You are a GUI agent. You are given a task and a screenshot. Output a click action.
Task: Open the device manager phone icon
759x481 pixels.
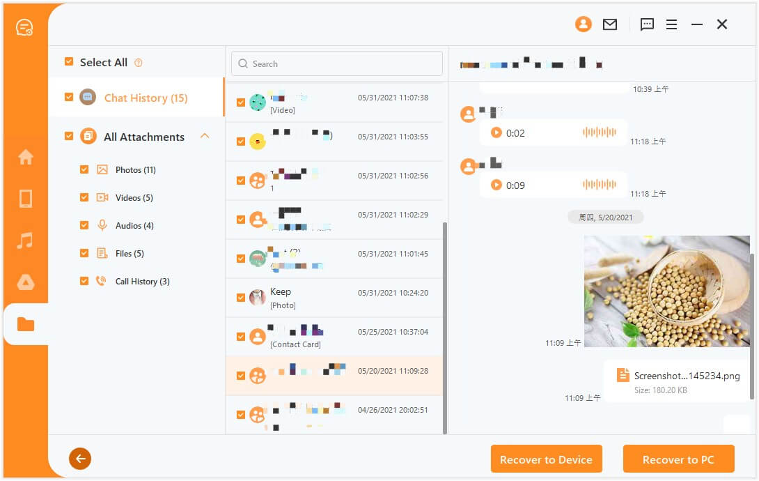[25, 199]
